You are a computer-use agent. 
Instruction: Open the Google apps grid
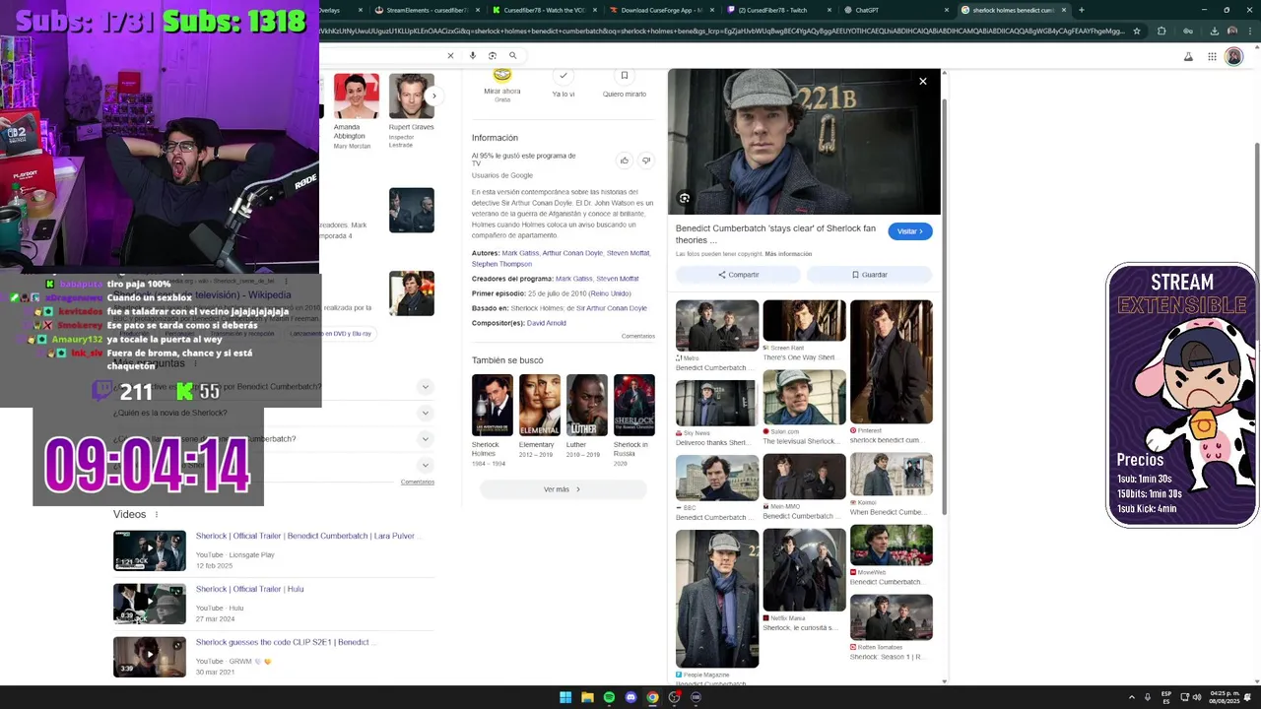1212,56
